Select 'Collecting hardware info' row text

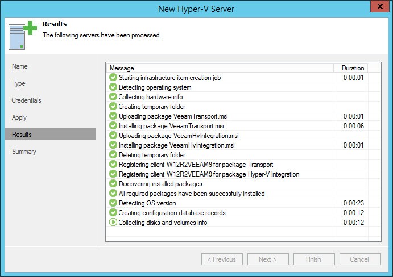pos(150,97)
